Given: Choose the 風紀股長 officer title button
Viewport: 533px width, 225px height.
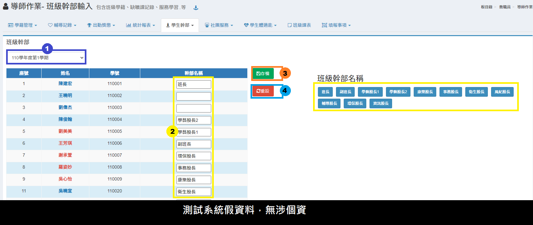Looking at the screenshot, I should click(x=502, y=92).
